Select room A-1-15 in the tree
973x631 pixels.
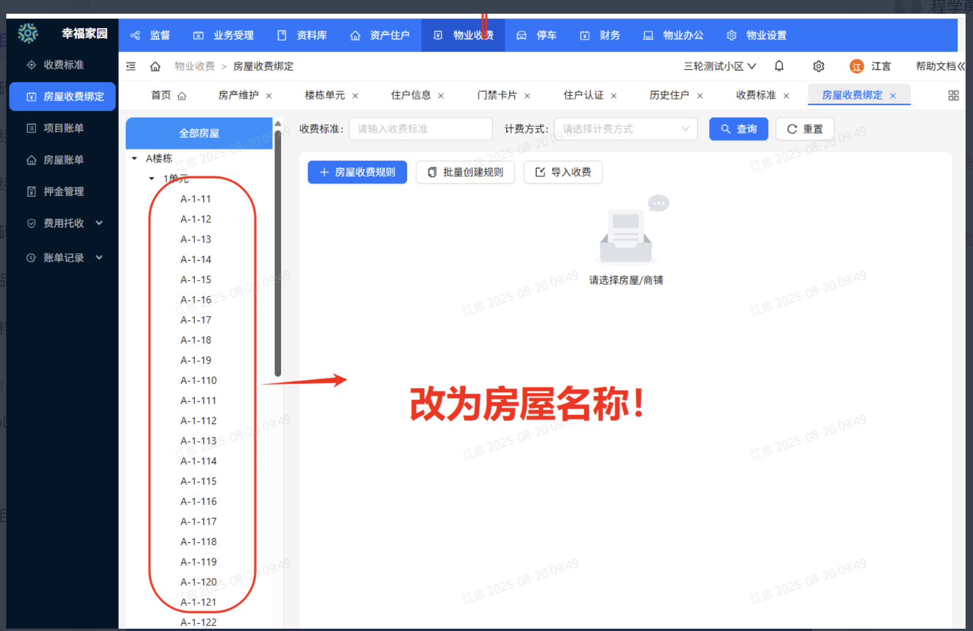point(196,279)
